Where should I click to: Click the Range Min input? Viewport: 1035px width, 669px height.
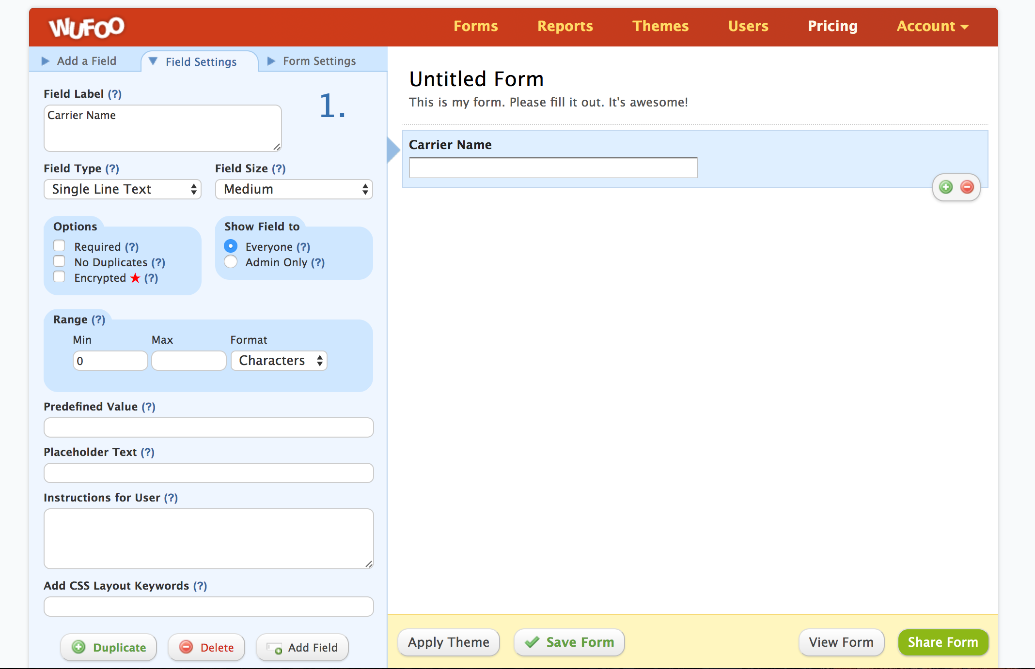coord(110,361)
